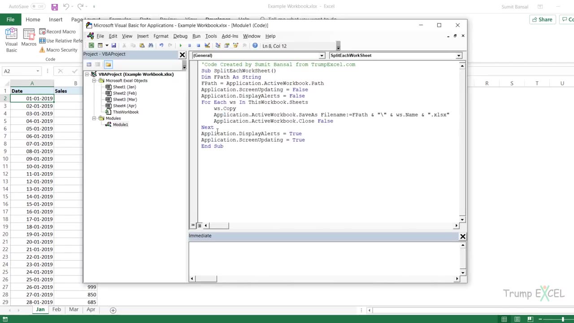574x323 pixels.
Task: Open Customize Quick Access Toolbar dropdown
Action: (x=94, y=7)
